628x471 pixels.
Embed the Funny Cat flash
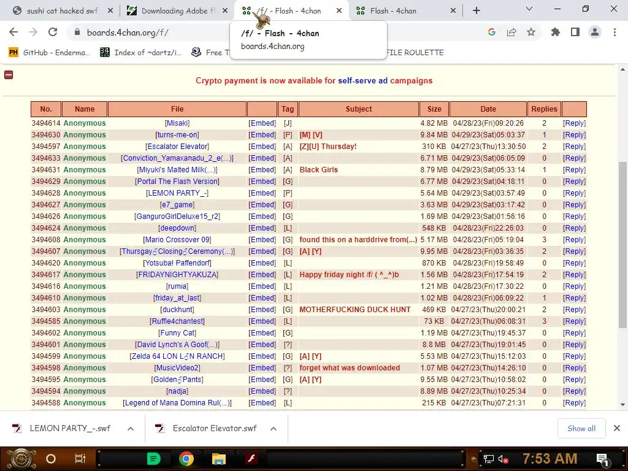tap(262, 333)
